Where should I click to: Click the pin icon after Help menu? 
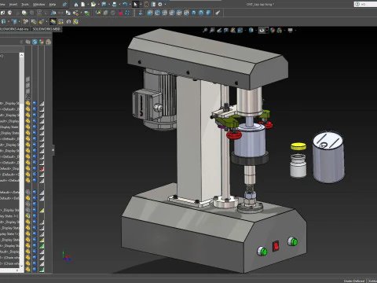coord(64,4)
